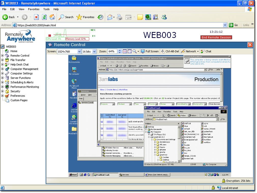The image size is (257, 193).
Task: Click the Refresh page icon
Action: coord(44,17)
